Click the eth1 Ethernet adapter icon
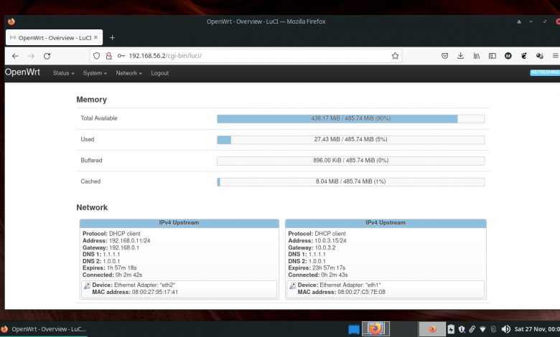The height and width of the screenshot is (337, 560). click(292, 285)
